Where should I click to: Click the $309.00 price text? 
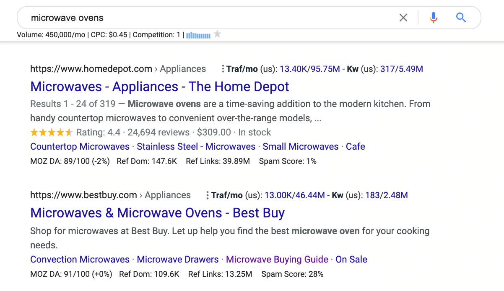tap(214, 133)
